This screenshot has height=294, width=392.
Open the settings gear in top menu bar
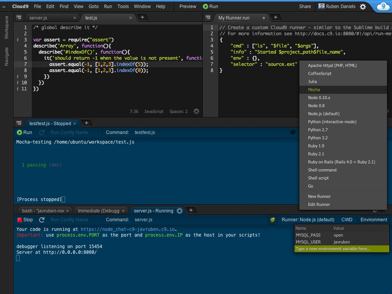tap(363, 7)
